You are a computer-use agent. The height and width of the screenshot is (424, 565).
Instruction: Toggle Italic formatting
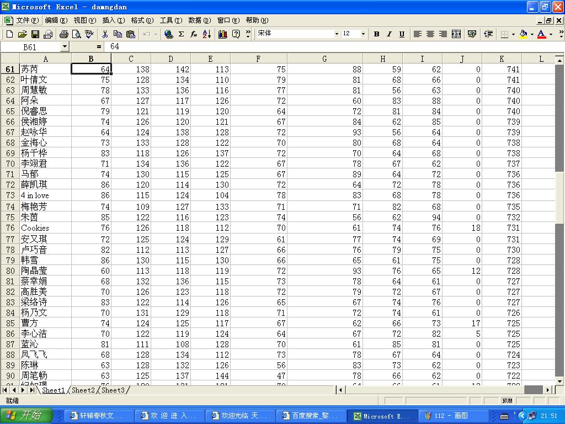click(389, 34)
